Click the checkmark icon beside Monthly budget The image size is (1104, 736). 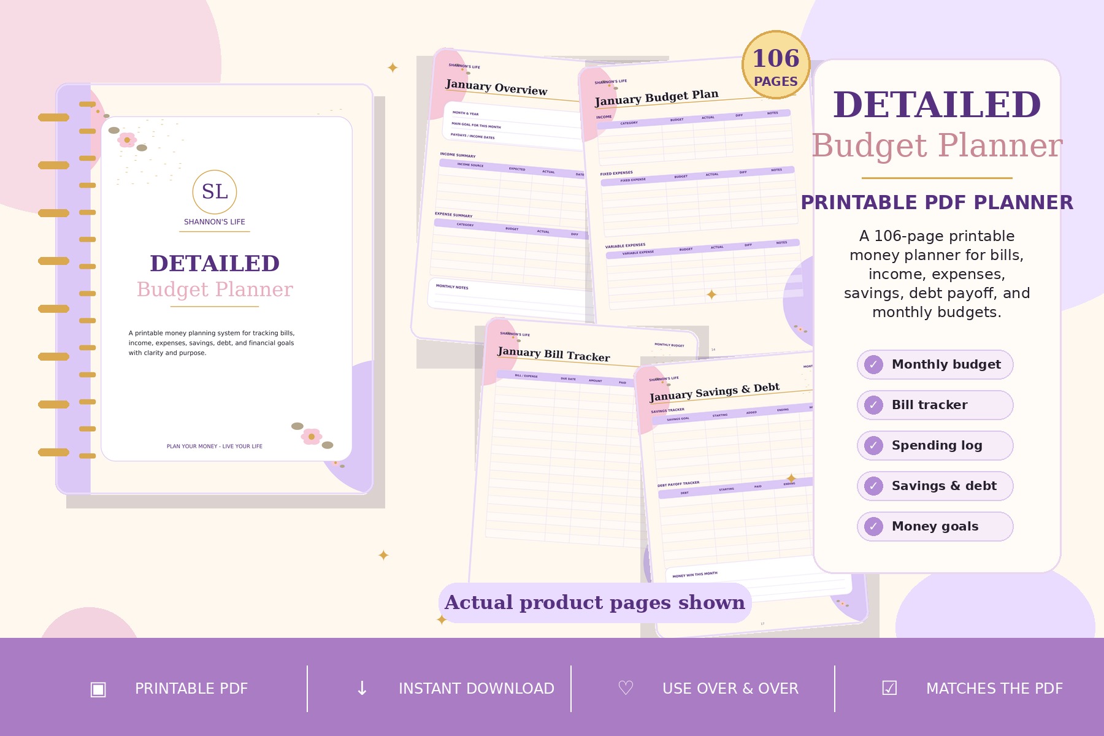873,365
